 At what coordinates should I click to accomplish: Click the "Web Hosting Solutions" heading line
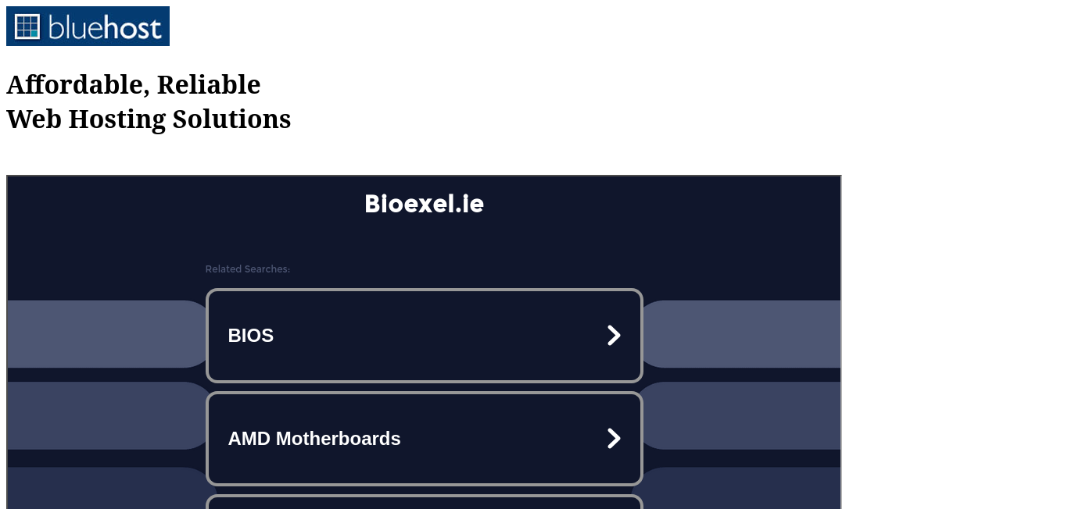(x=149, y=119)
